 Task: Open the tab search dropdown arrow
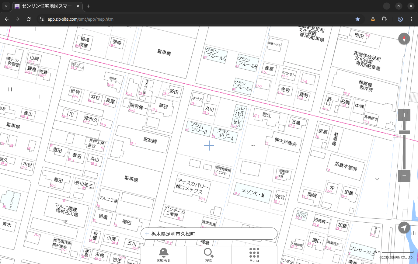[x=6, y=6]
